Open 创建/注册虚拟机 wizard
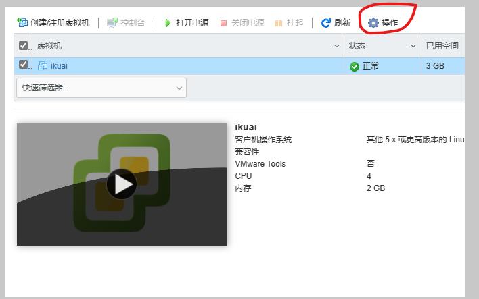Image resolution: width=479 pixels, height=299 pixels. (60, 22)
